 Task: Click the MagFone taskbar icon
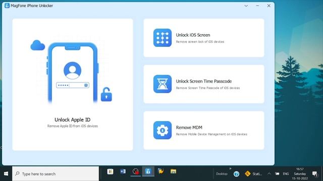(148, 171)
